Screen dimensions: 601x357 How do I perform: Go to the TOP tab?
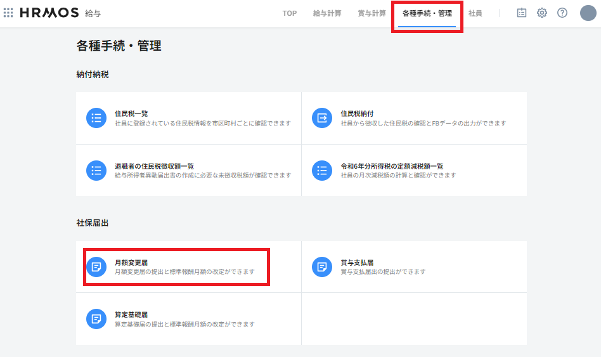click(x=289, y=13)
